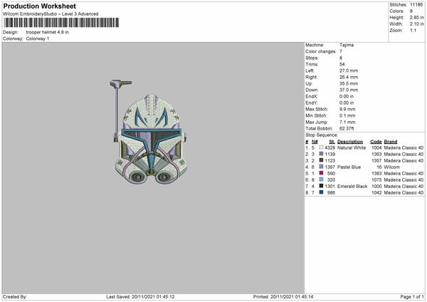Click the 'Color changes:' label

point(321,51)
